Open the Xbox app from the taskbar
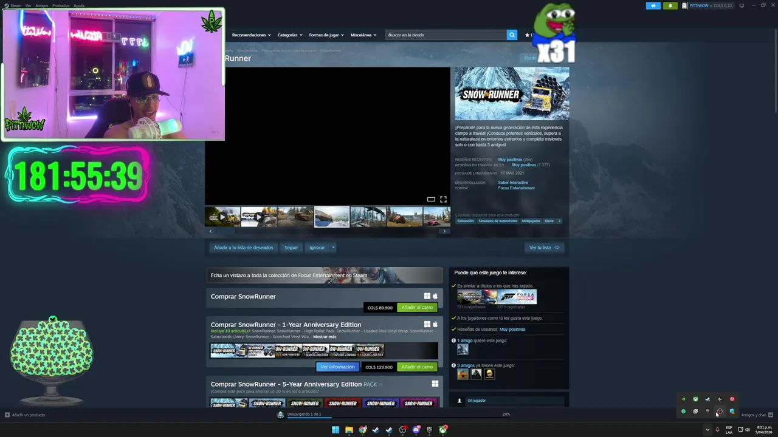Viewport: 778px width, 437px height. (443, 430)
